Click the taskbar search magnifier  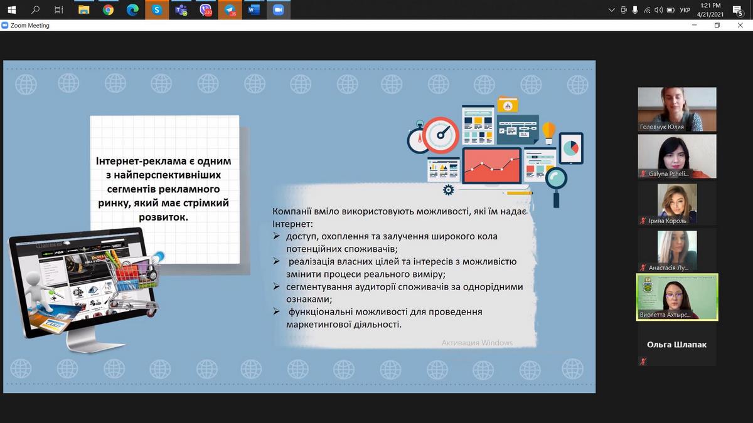(35, 10)
